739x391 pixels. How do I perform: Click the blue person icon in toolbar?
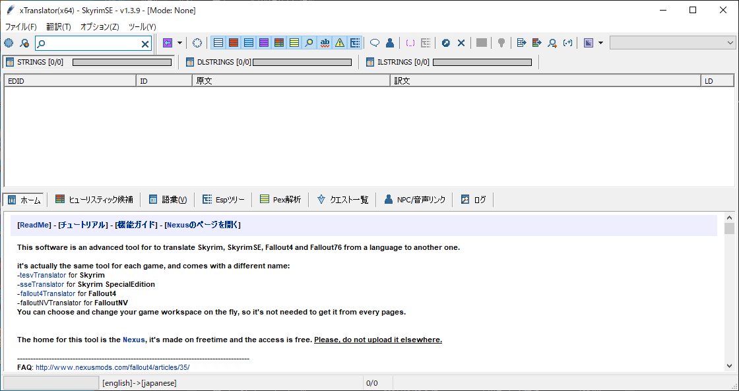click(390, 44)
